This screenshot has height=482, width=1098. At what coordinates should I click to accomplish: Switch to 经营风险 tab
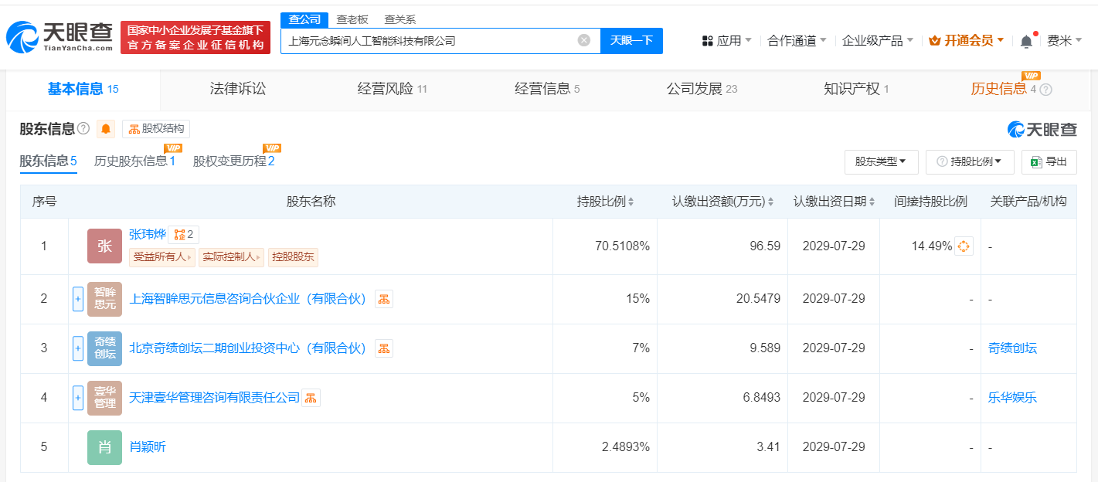(392, 90)
